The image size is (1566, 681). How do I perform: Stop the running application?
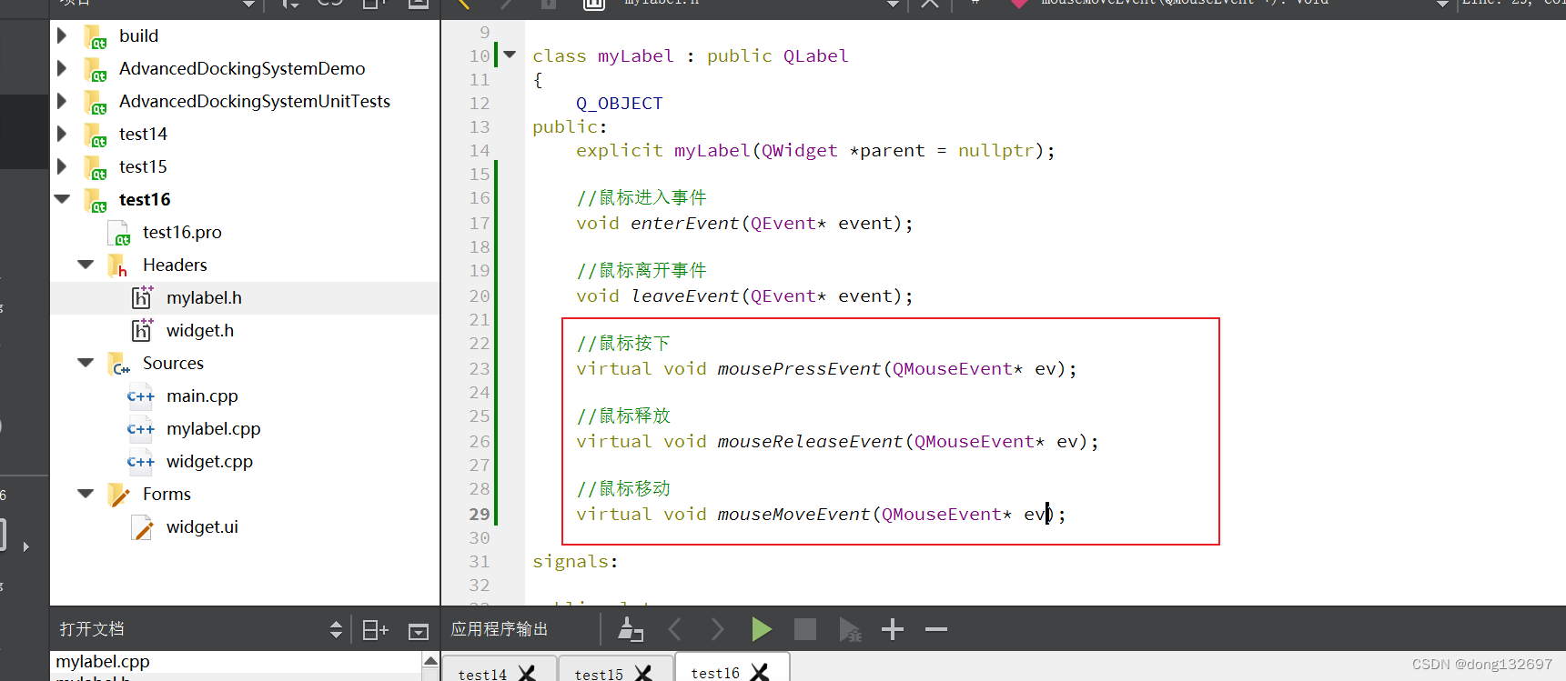[805, 629]
